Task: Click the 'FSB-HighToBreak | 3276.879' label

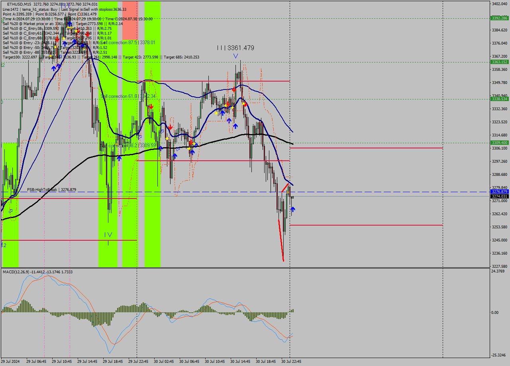Action: click(51, 190)
